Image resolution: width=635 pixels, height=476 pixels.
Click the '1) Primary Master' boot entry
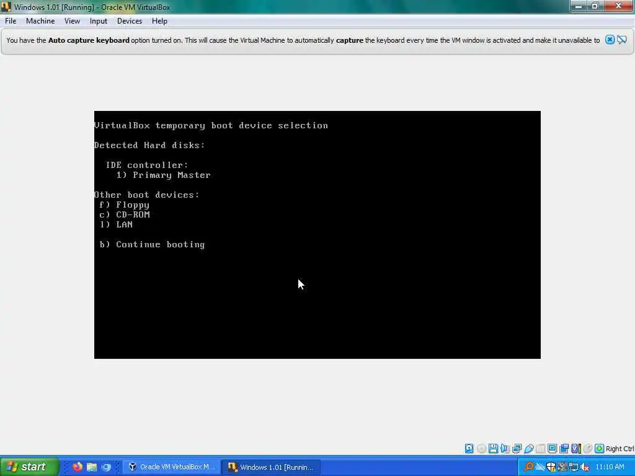pyautogui.click(x=163, y=175)
